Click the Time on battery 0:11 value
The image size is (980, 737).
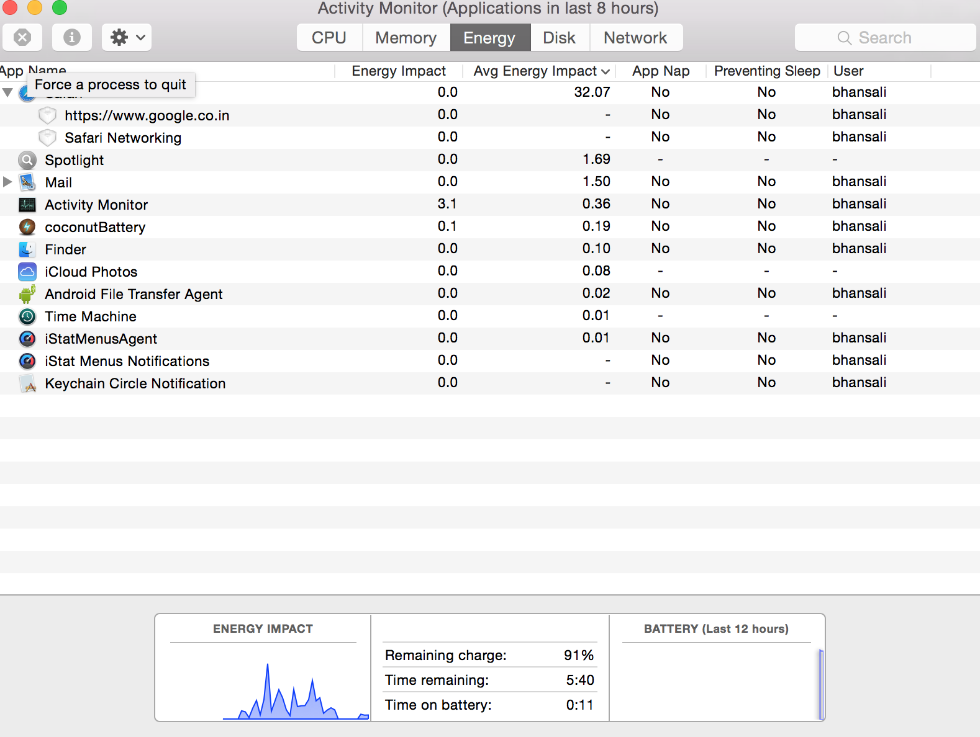click(579, 705)
